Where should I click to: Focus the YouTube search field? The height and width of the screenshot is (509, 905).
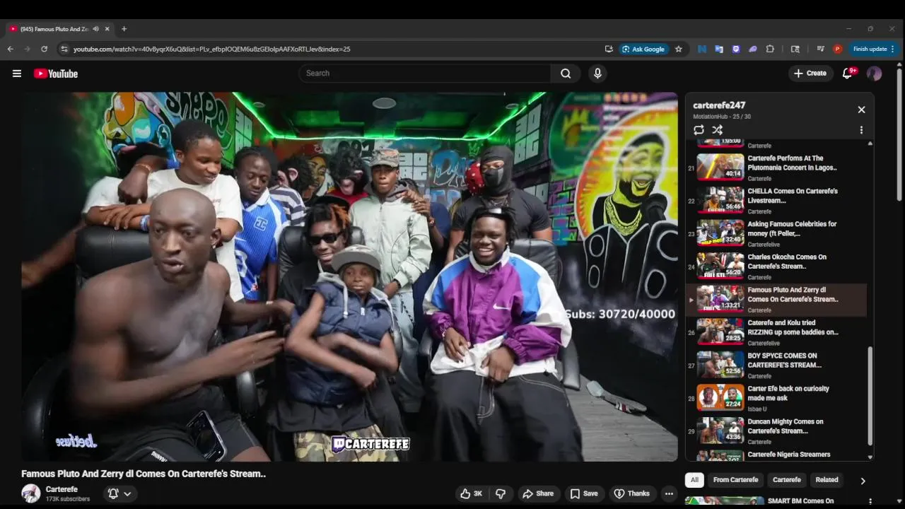coord(424,74)
